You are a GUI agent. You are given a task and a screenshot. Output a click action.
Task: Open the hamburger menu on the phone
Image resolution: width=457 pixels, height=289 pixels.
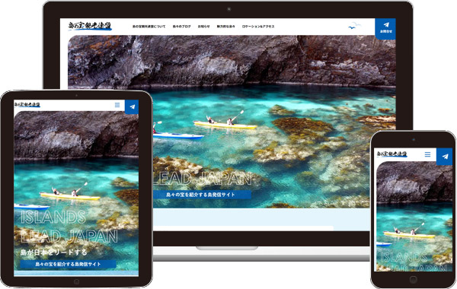tap(427, 154)
